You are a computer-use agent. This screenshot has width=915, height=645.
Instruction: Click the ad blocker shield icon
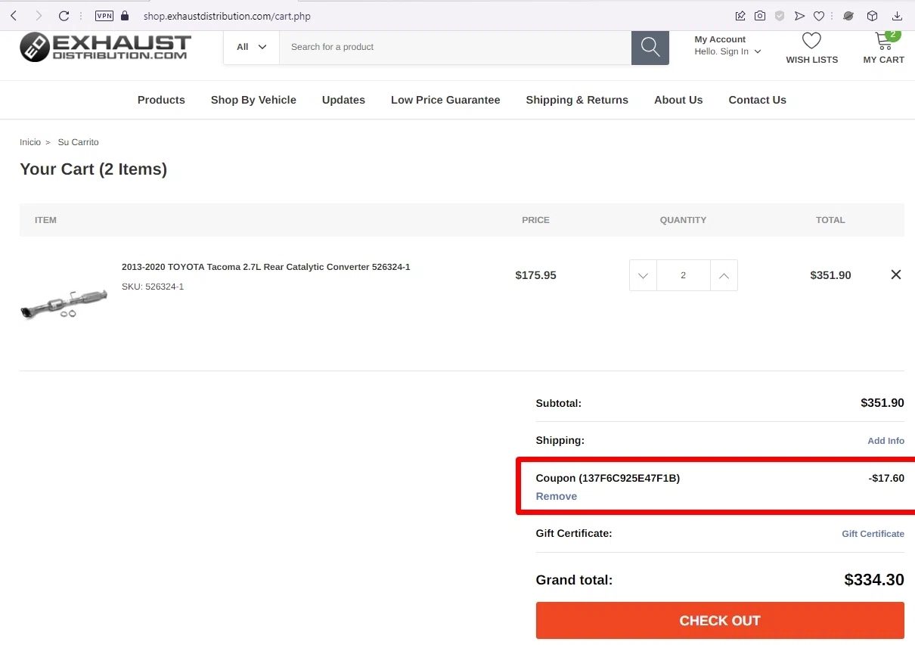click(780, 16)
